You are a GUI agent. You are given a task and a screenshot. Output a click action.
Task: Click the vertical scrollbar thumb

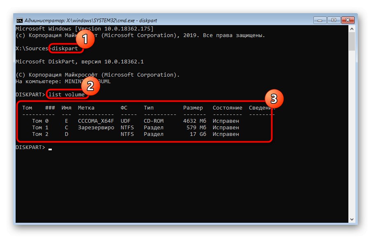352,41
